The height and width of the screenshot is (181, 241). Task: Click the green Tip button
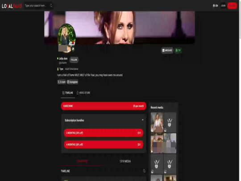[178, 51]
